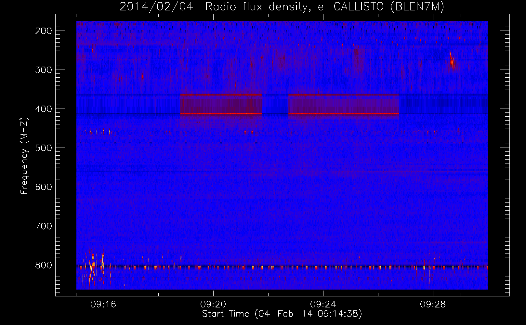The image size is (526, 325).
Task: Click the '09:28' time axis label
Action: 433,305
